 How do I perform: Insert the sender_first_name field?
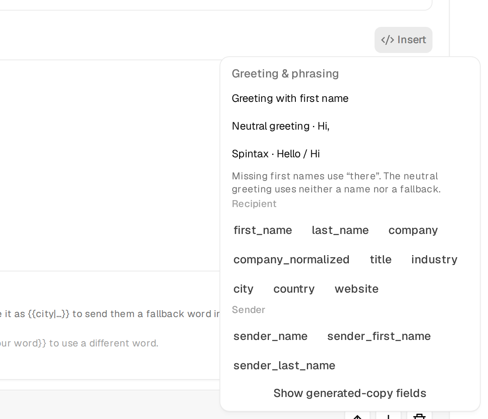379,336
